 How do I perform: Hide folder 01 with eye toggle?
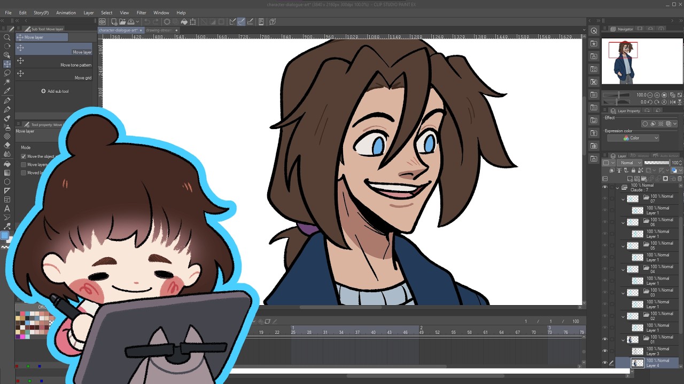coord(605,339)
